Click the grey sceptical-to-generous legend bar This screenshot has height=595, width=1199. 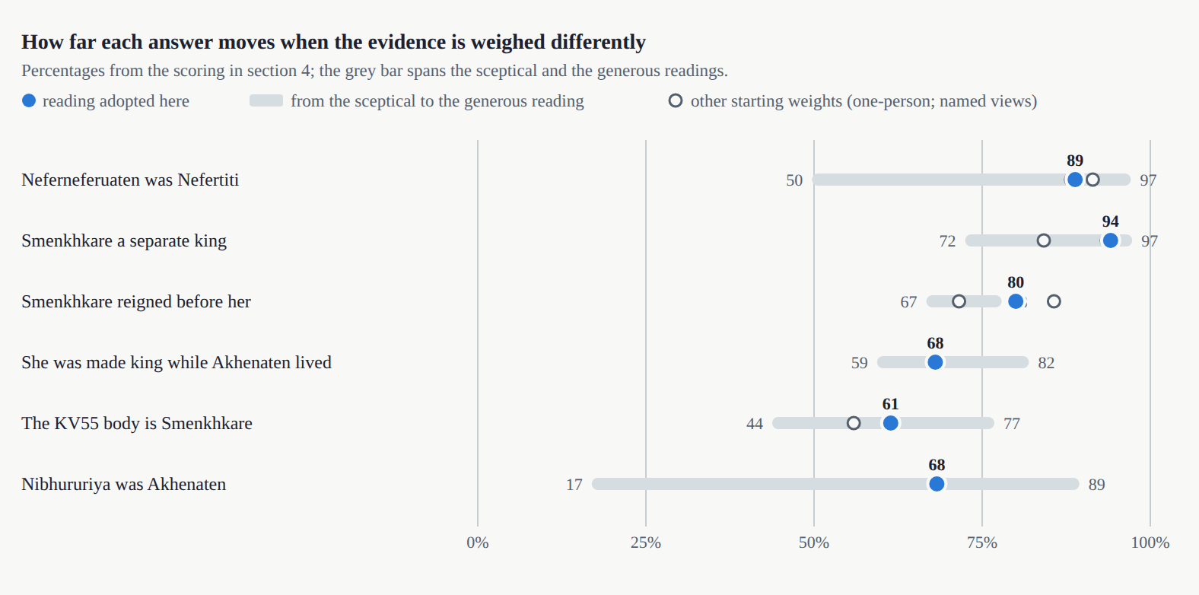[x=266, y=100]
